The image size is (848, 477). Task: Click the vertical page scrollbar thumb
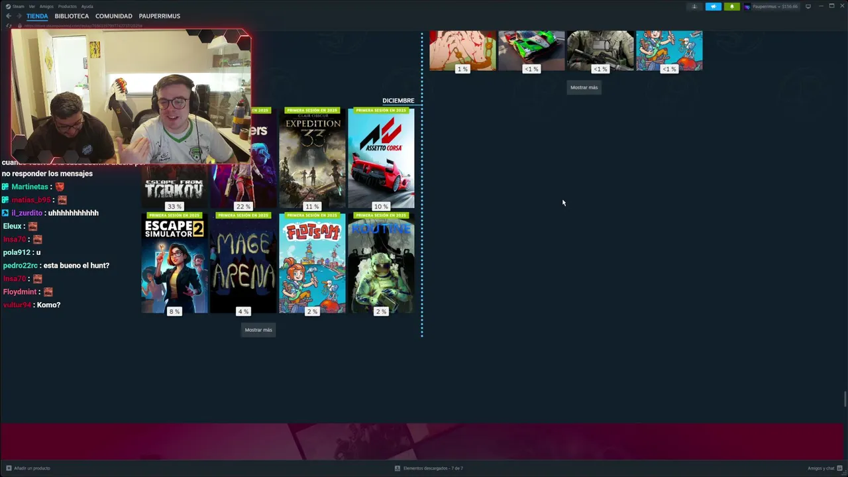(845, 399)
